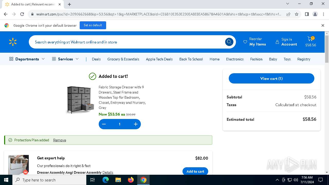Image resolution: width=329 pixels, height=185 pixels.
Task: Open the notification center icon
Action: click(321, 180)
